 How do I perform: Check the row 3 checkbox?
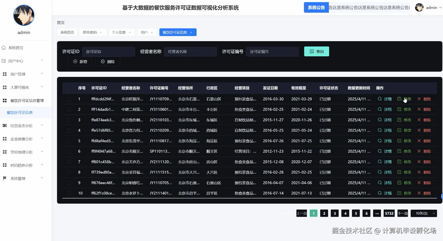coord(69,120)
